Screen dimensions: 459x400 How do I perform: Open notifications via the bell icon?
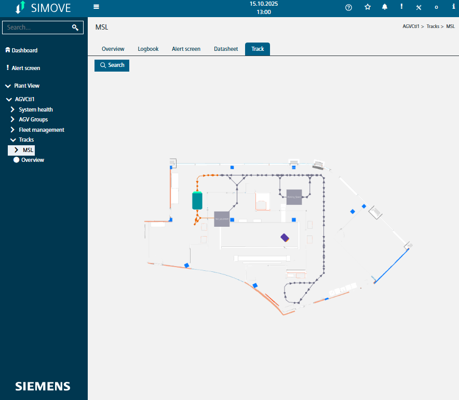(x=385, y=7)
